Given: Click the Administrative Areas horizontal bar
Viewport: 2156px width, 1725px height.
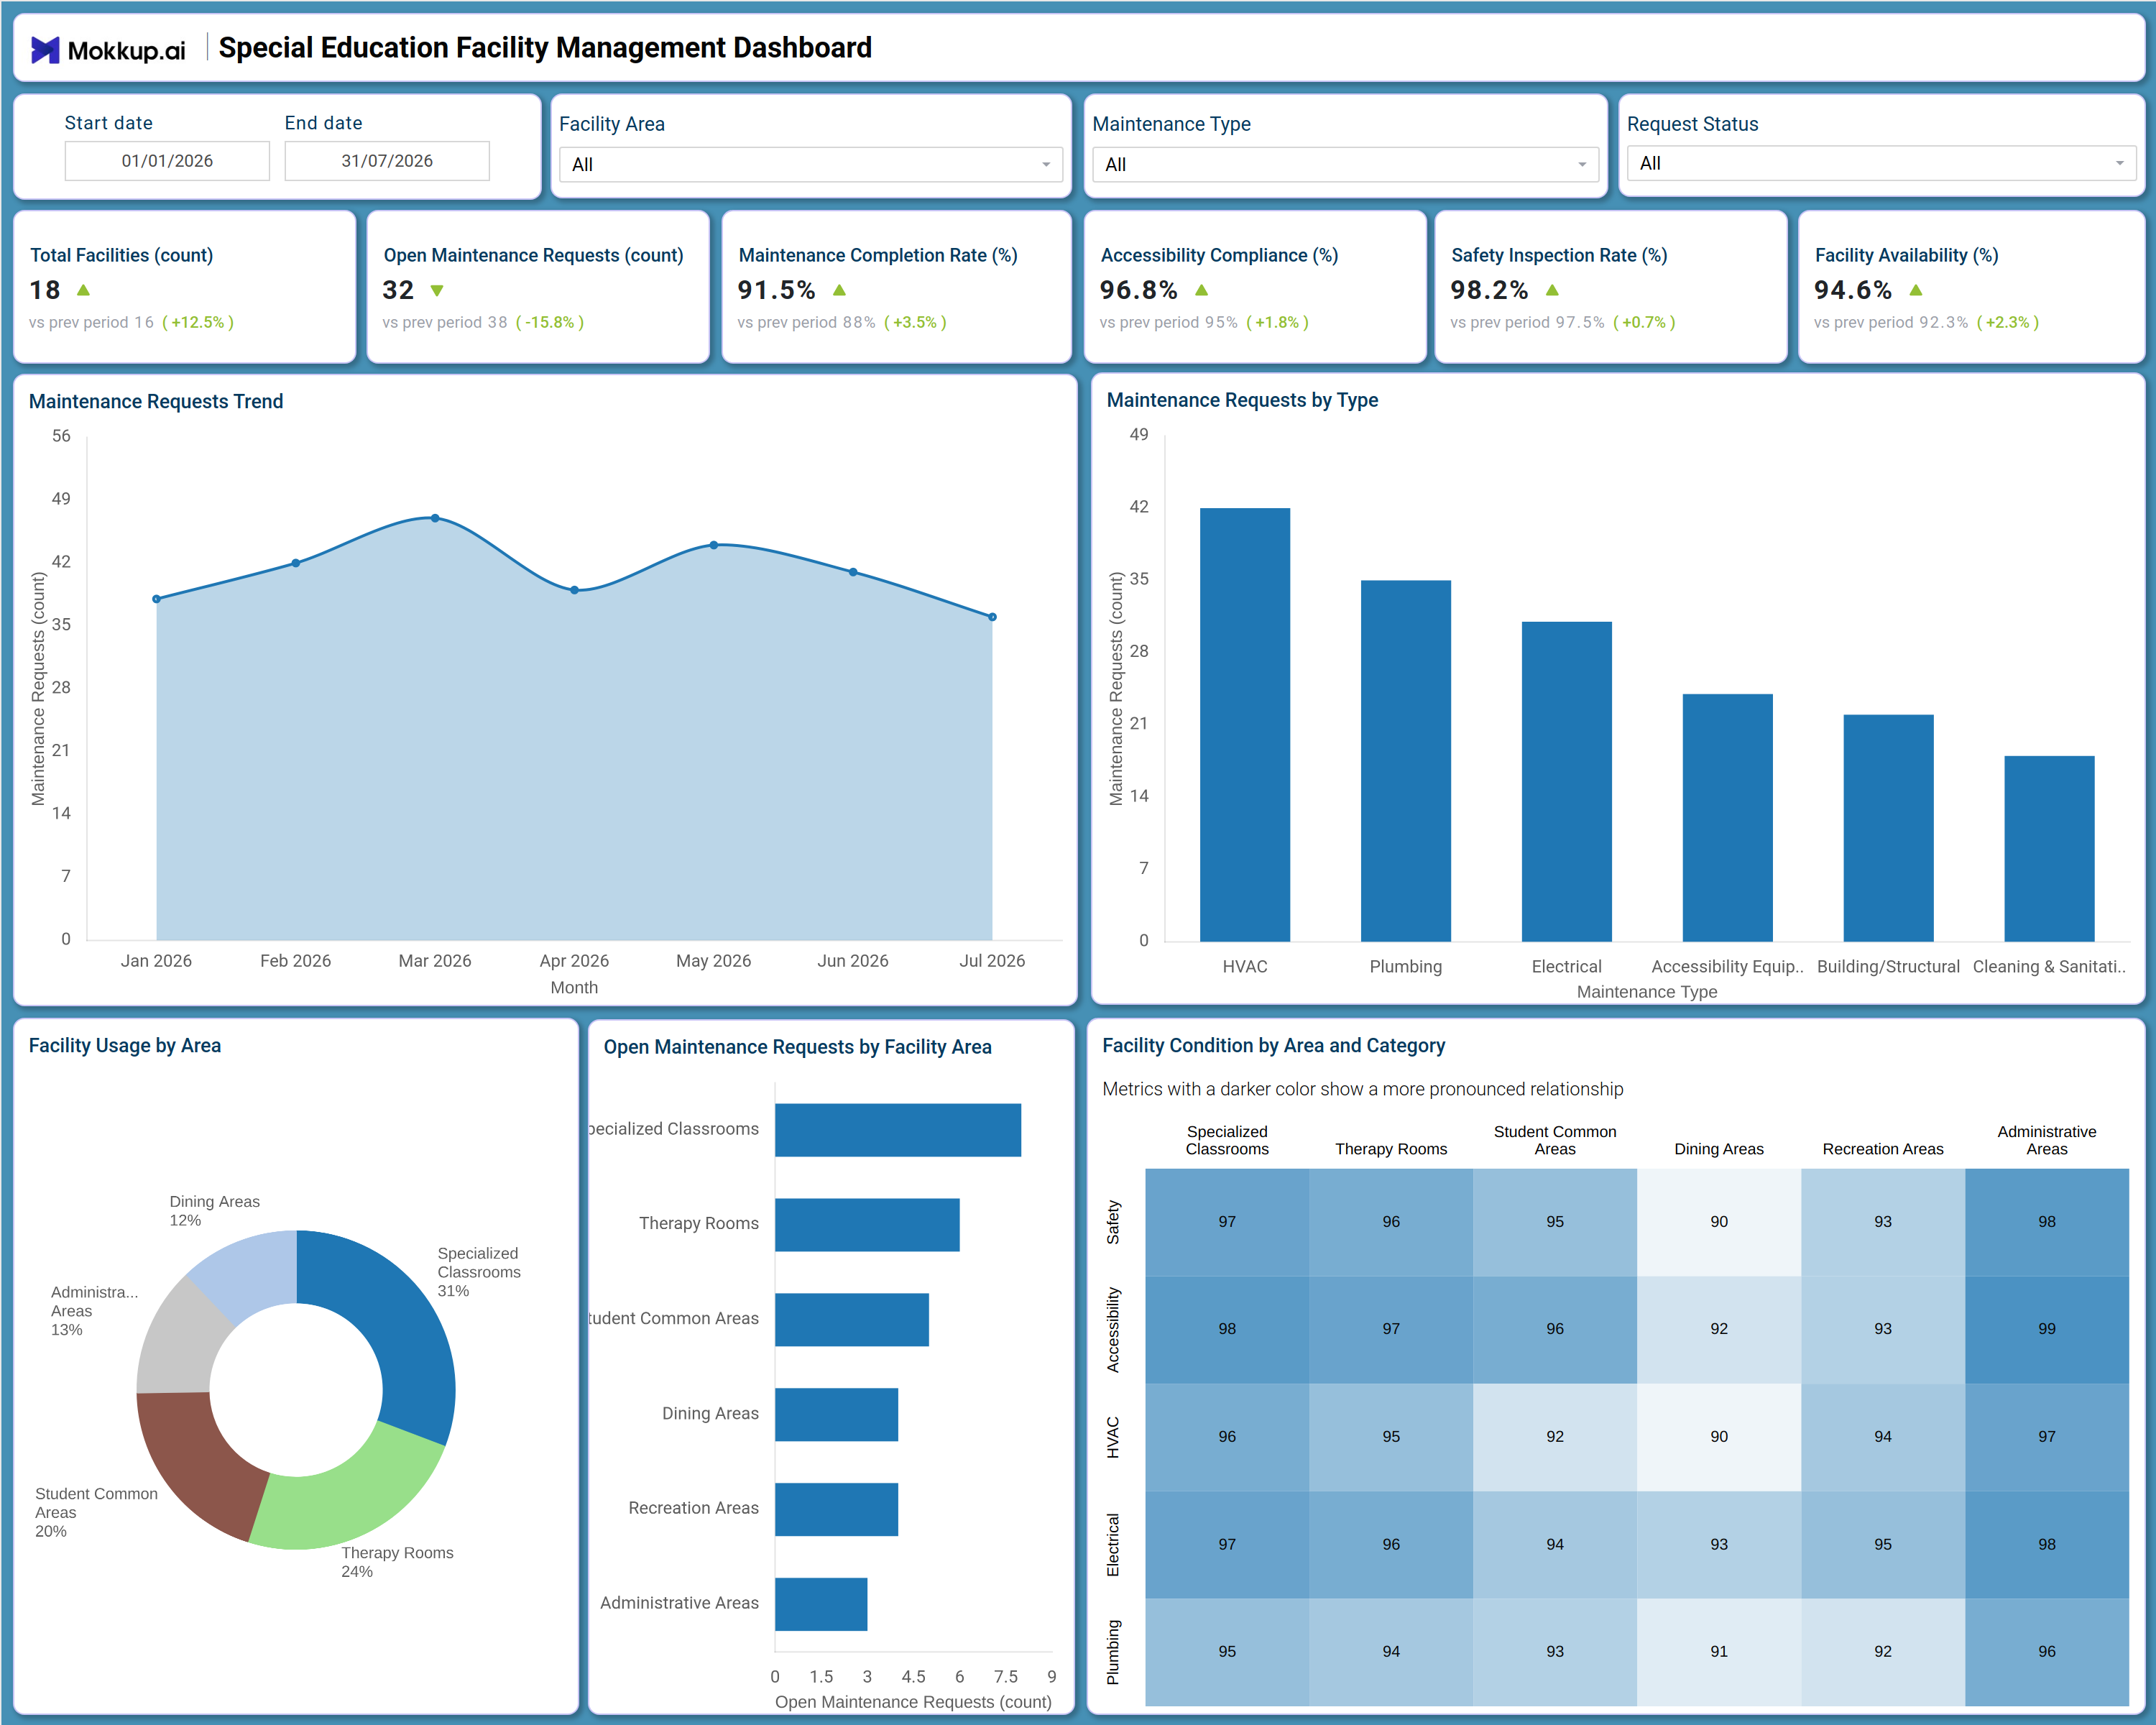Looking at the screenshot, I should (x=821, y=1604).
